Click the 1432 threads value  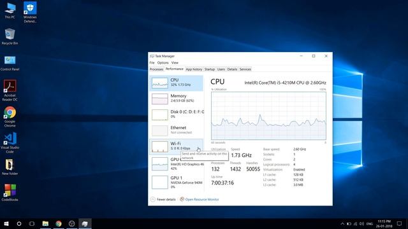(235, 169)
